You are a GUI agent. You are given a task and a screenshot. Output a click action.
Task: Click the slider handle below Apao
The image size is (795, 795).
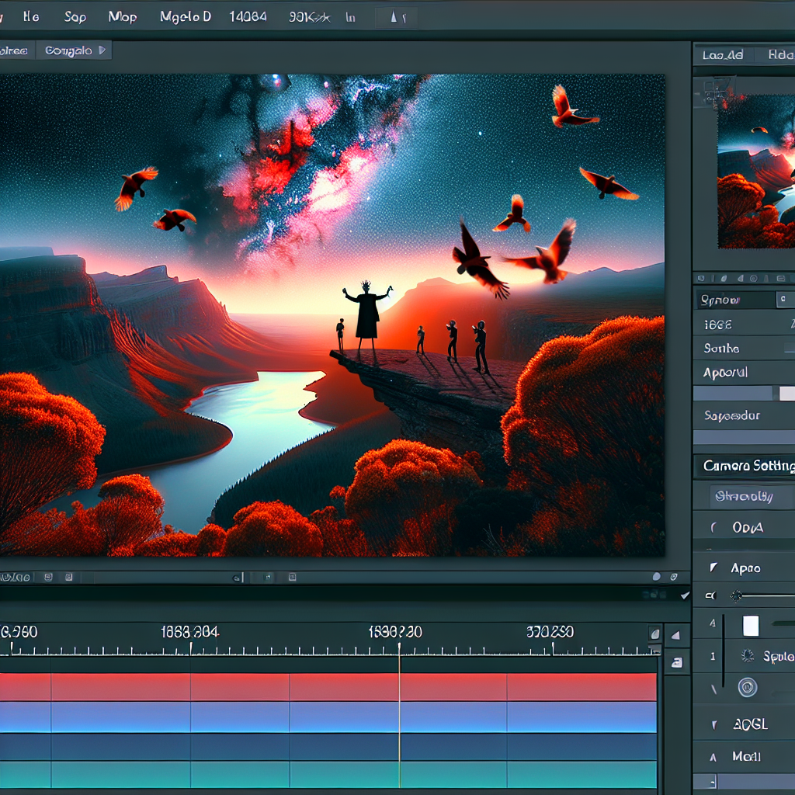pos(737,596)
